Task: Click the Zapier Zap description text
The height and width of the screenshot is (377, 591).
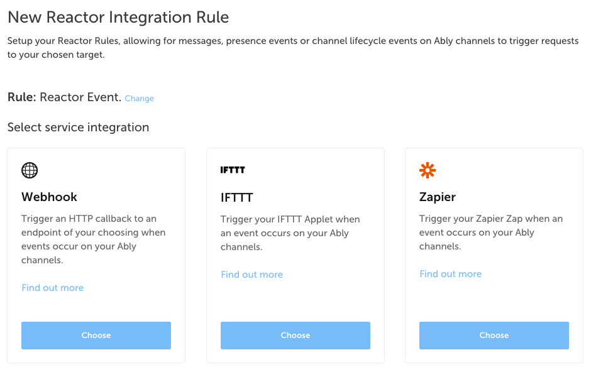Action: pos(491,232)
